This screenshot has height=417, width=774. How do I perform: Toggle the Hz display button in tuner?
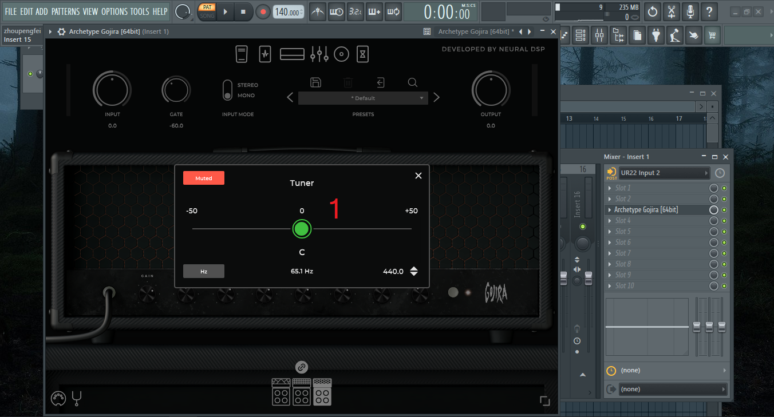(204, 271)
